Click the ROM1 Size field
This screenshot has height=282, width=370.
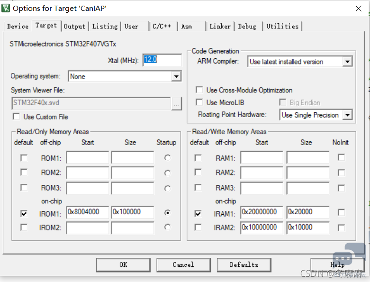(x=133, y=157)
